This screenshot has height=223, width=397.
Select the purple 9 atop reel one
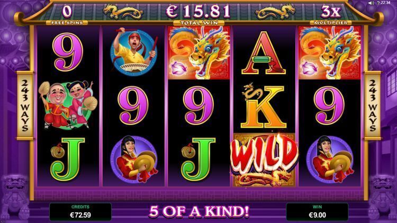tap(68, 52)
